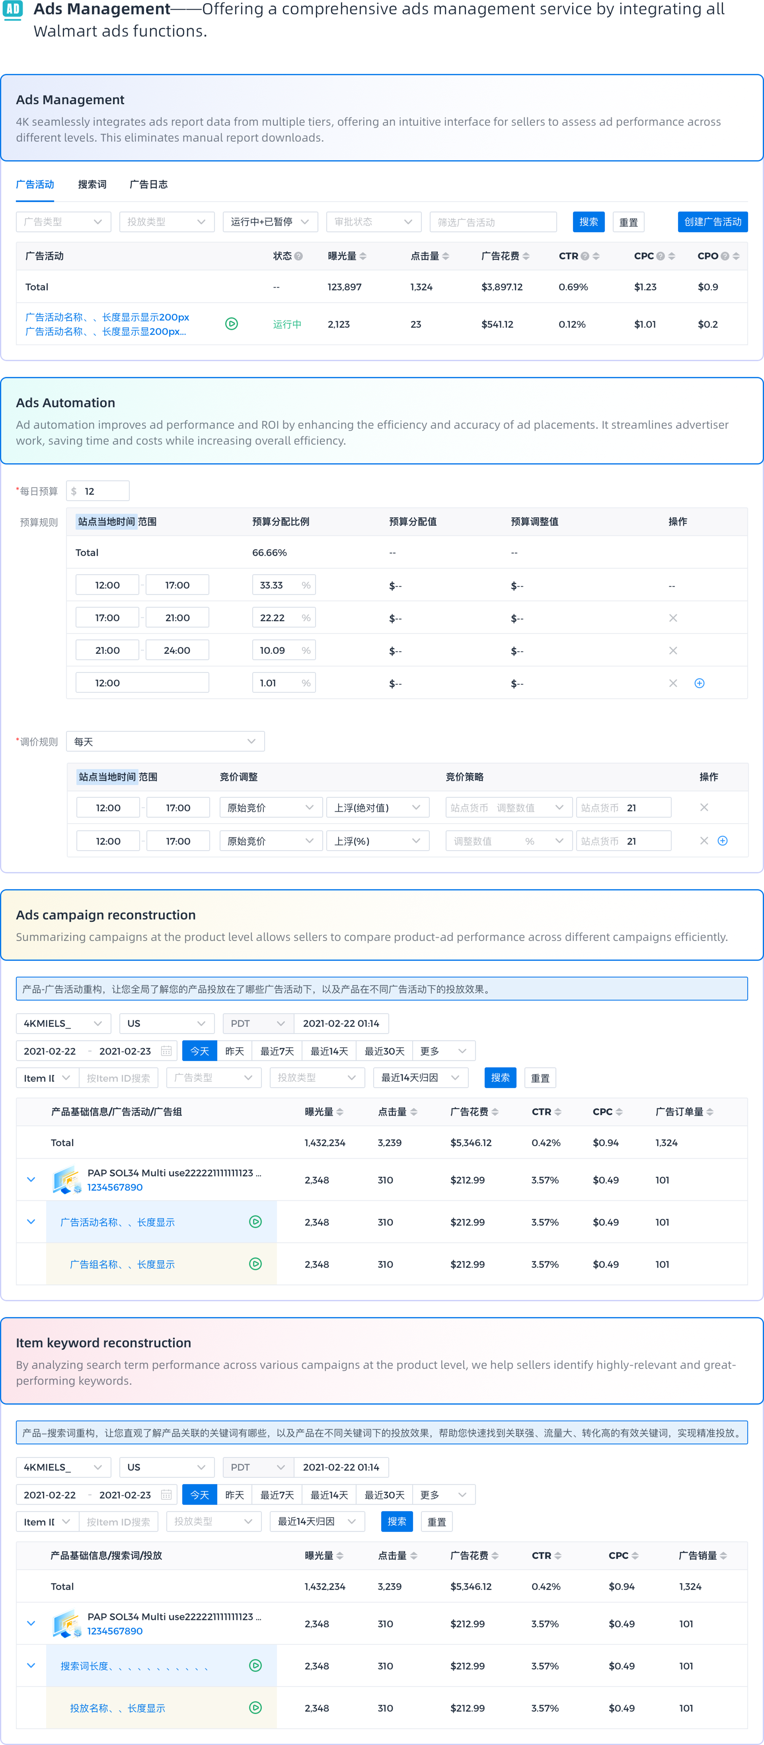764x1745 pixels.
Task: Click CTR help icon in ads management table
Action: tap(584, 256)
